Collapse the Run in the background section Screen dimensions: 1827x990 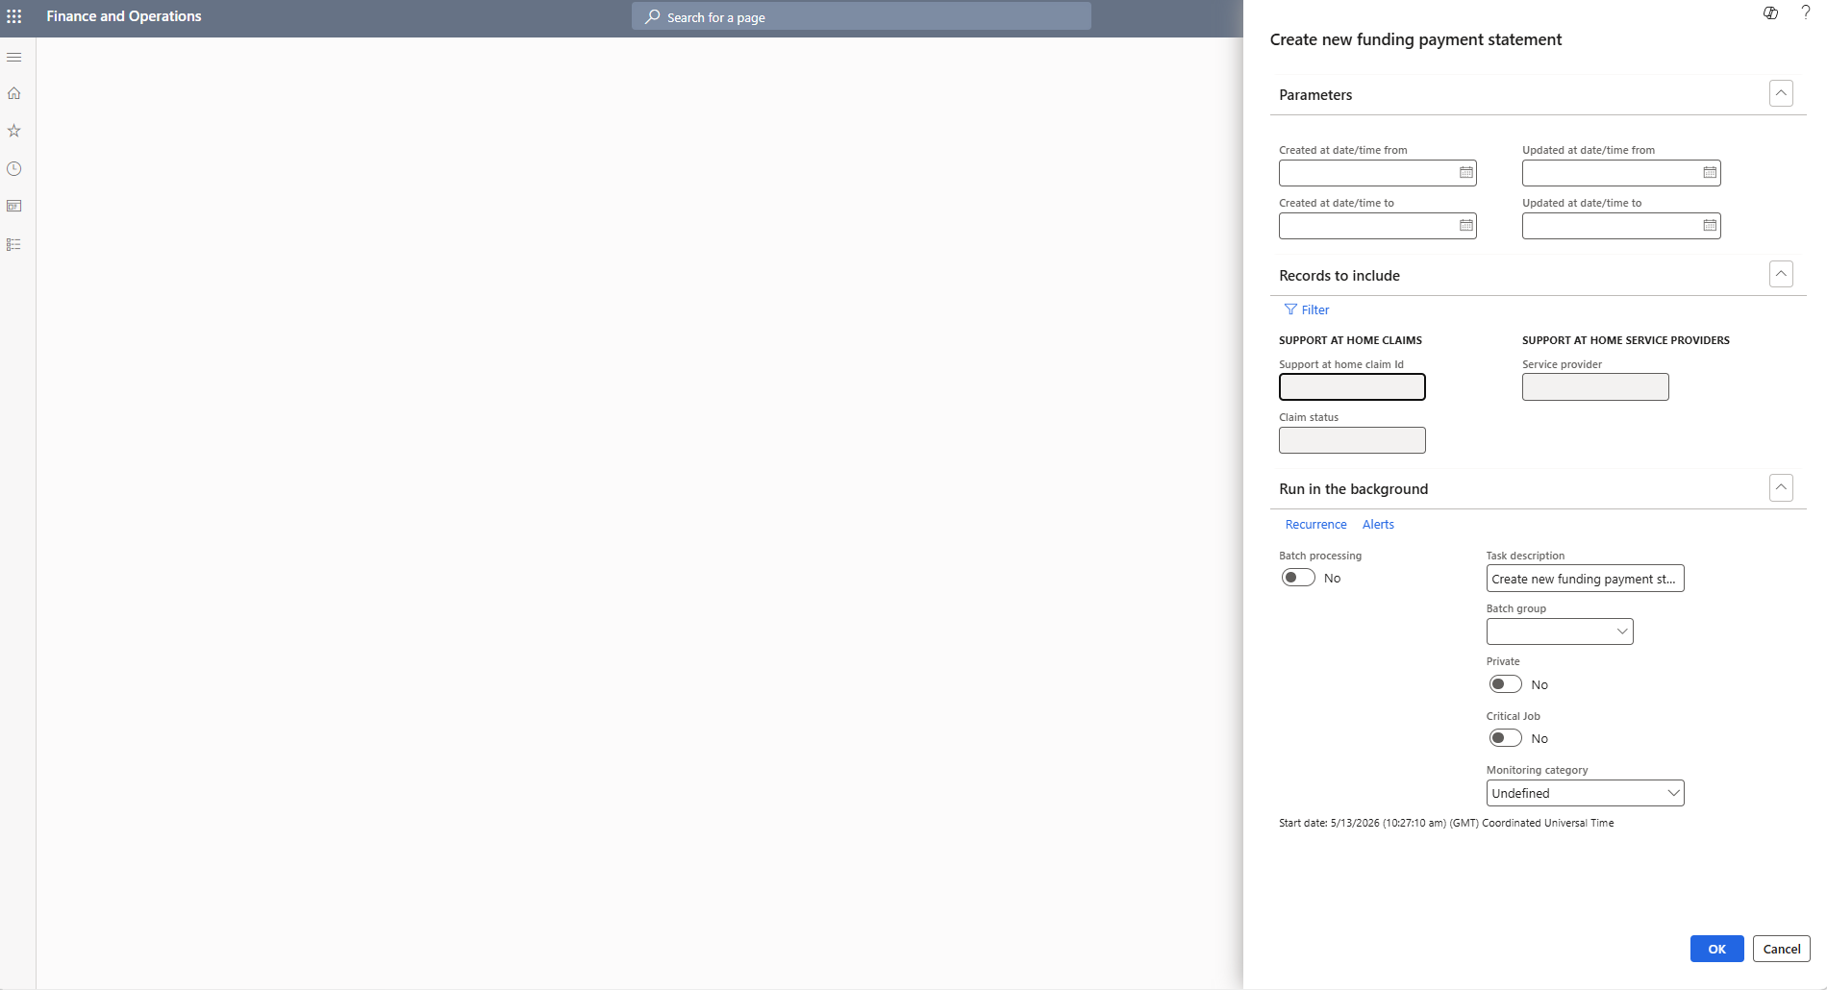(x=1781, y=487)
